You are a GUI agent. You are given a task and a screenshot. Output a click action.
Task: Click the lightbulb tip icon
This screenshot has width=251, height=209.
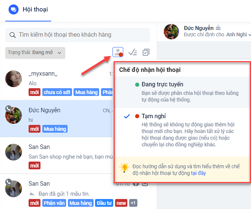[x=124, y=168]
